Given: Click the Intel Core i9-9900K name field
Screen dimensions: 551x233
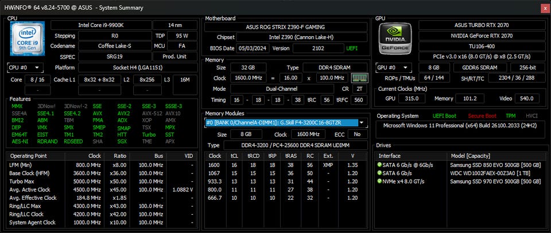Looking at the screenshot, I should click(107, 25).
